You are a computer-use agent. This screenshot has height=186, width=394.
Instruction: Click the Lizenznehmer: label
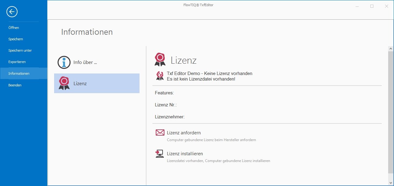click(170, 117)
